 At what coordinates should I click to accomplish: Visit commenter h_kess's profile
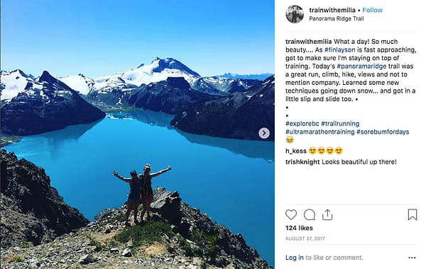(296, 151)
